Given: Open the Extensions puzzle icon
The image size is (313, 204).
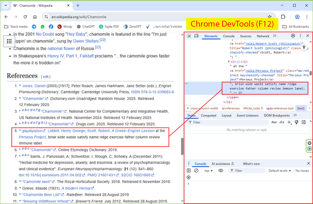Looking at the screenshot, I should click(283, 17).
